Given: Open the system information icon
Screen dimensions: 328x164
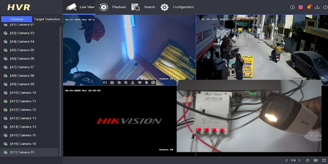Looking at the screenshot, I should coord(292,7).
